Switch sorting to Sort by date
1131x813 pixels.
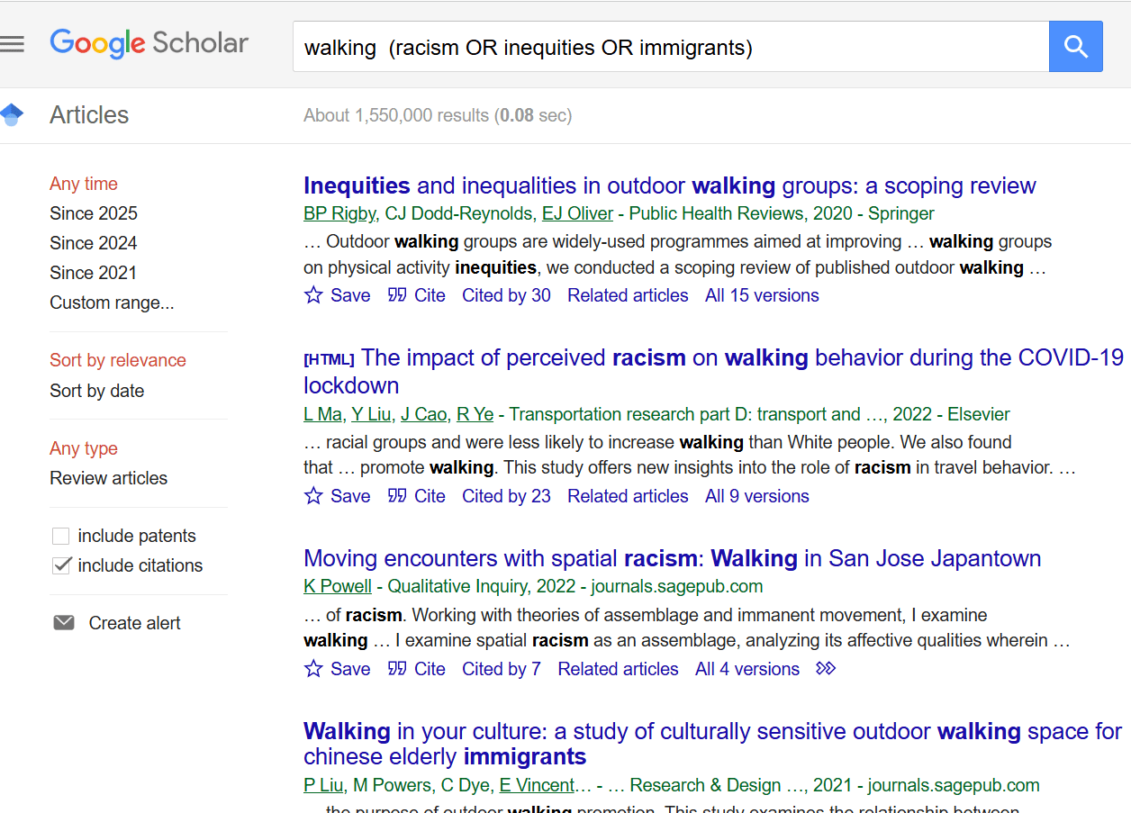click(x=96, y=391)
